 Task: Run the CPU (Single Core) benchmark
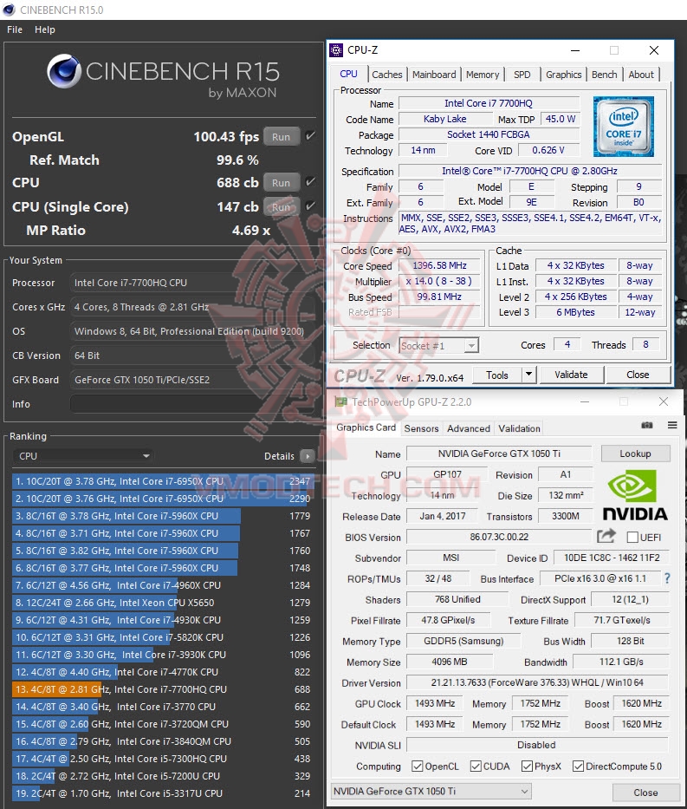pos(281,207)
